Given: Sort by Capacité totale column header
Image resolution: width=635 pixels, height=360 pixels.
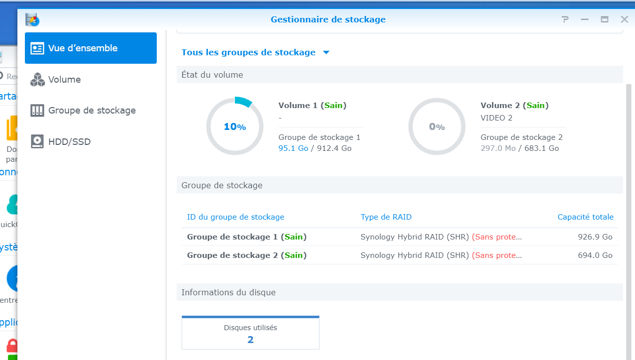Looking at the screenshot, I should (585, 217).
